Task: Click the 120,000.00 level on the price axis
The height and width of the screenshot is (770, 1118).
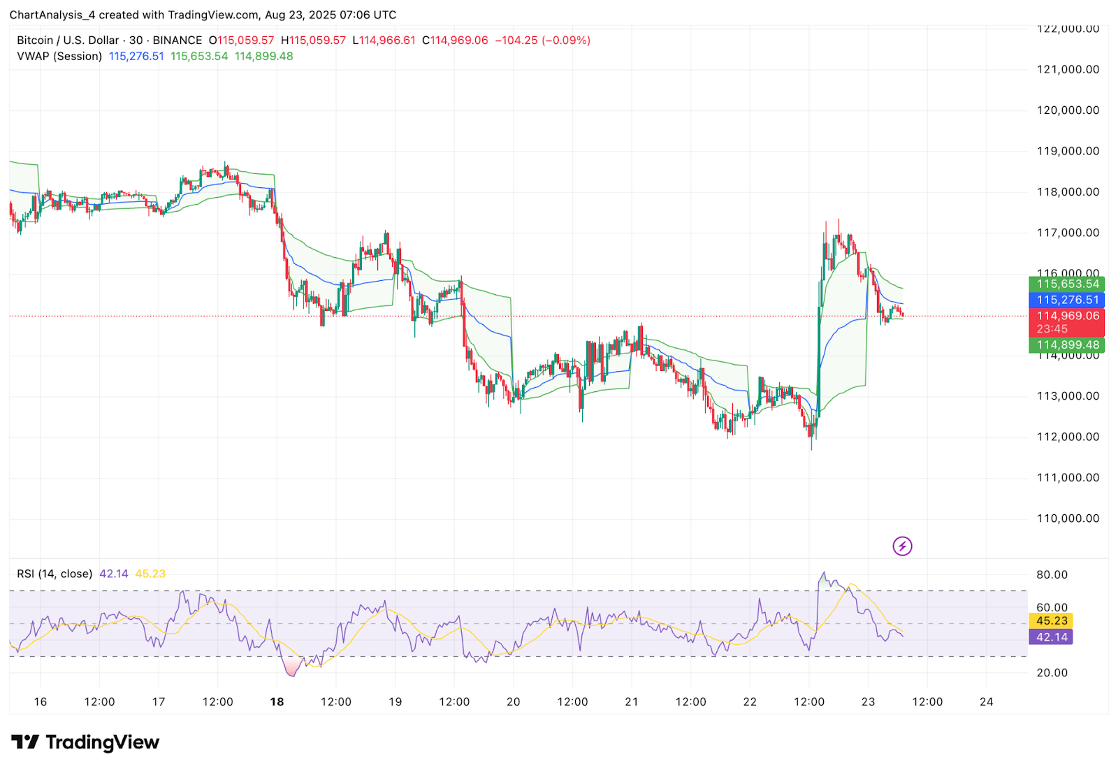Action: point(1068,110)
